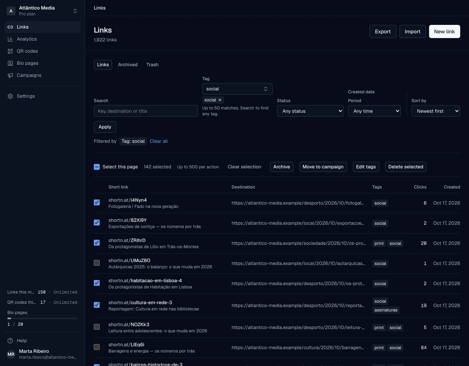Uncheck the shortn.at/82Xi9Y row checkbox
The height and width of the screenshot is (366, 469).
coord(97,223)
